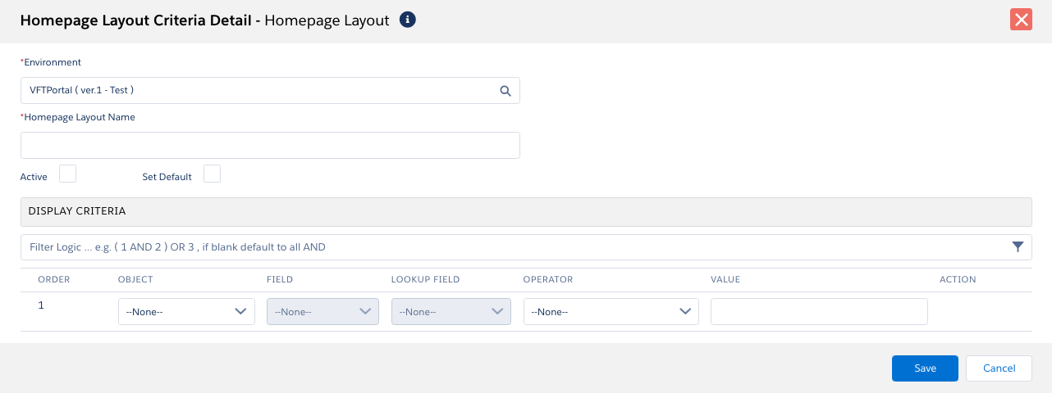Expand the Field dropdown
The image size is (1052, 393).
point(322,312)
